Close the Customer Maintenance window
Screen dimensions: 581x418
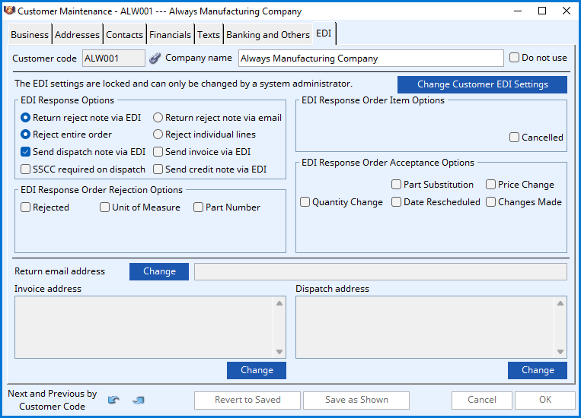[567, 11]
